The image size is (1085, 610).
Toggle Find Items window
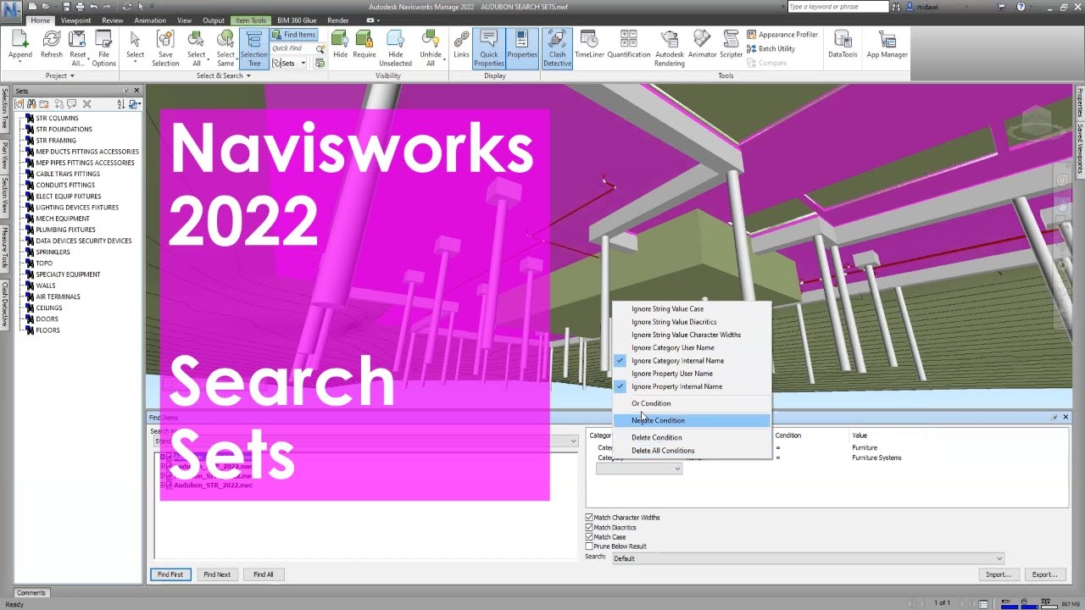point(294,35)
